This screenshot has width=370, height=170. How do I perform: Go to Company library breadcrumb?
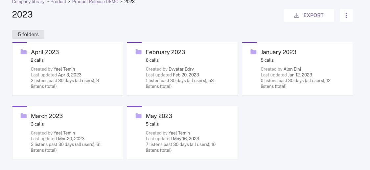click(x=28, y=2)
